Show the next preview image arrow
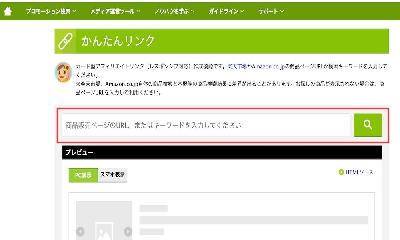 [128, 232]
